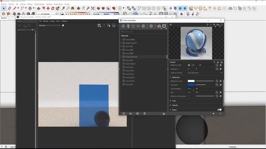Toggle the Metalness texture enable checkbox

click(221, 69)
